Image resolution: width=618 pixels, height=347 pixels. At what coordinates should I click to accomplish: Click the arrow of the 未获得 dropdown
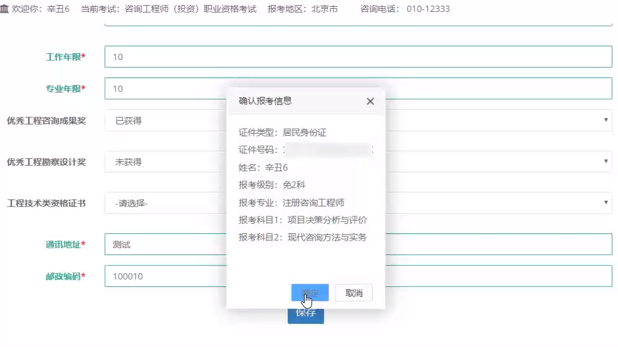click(x=606, y=161)
